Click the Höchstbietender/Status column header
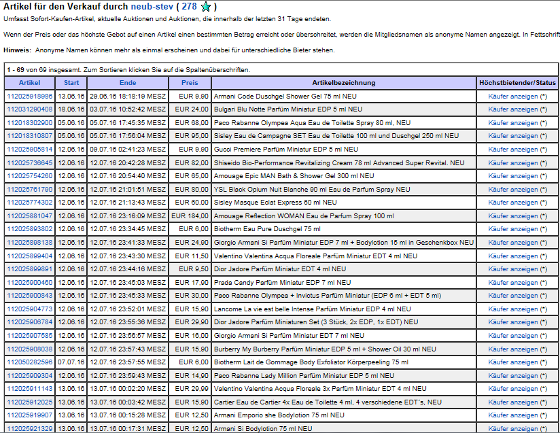 [517, 83]
